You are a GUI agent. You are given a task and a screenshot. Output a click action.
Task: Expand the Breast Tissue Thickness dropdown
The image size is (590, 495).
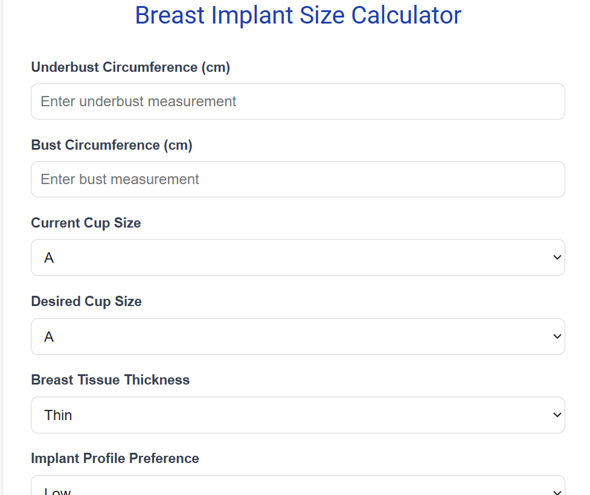(x=297, y=415)
